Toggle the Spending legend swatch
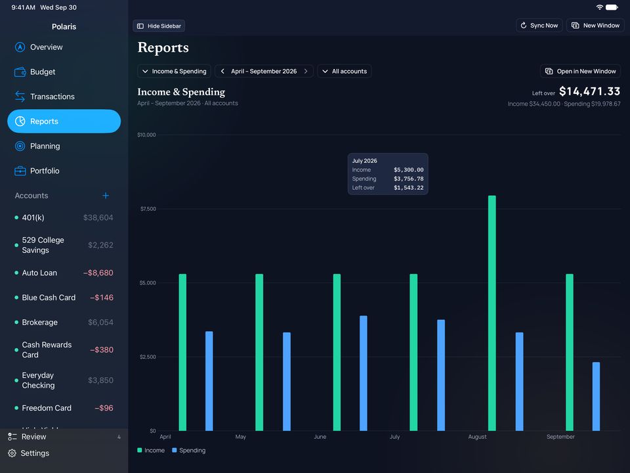630x473 pixels. (175, 451)
